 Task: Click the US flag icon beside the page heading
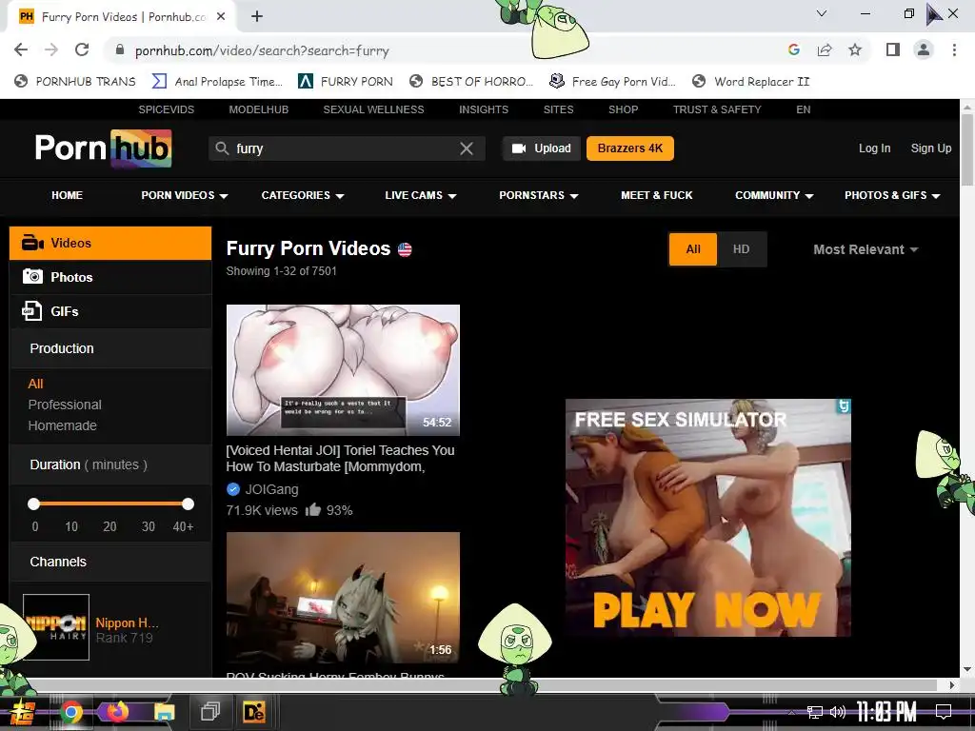(405, 250)
